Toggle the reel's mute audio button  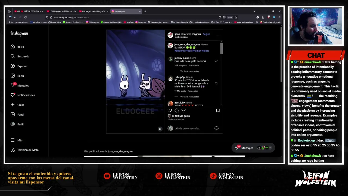click(x=160, y=129)
